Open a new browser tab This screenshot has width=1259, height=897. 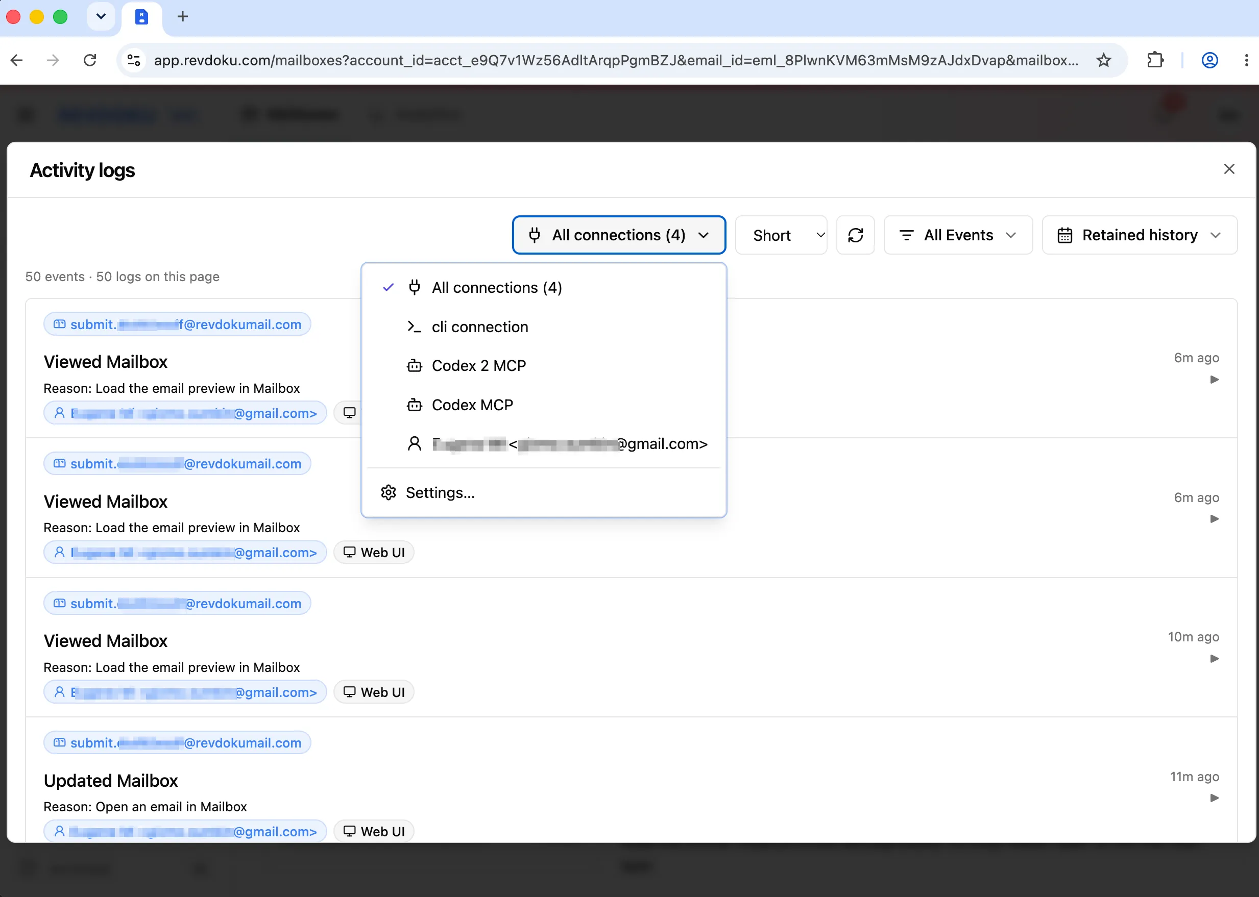[183, 17]
